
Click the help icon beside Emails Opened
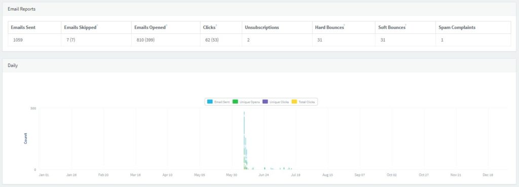(x=166, y=25)
